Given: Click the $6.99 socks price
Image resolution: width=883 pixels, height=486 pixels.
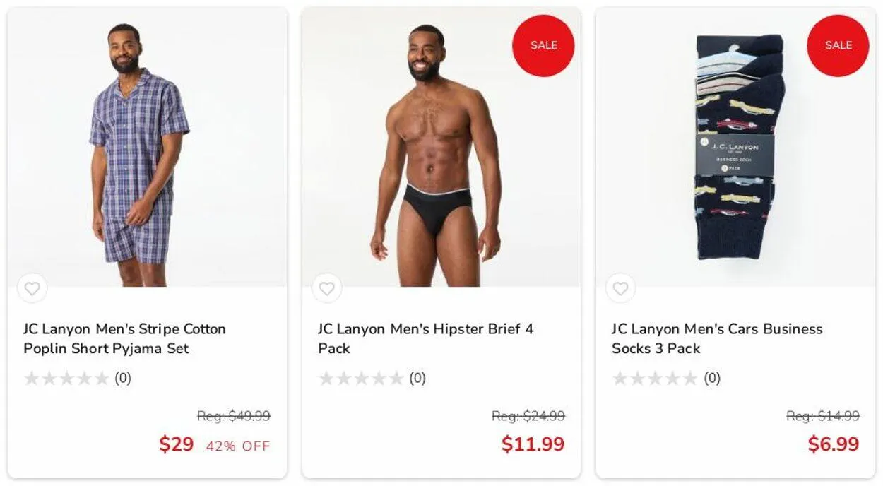Looking at the screenshot, I should [834, 444].
